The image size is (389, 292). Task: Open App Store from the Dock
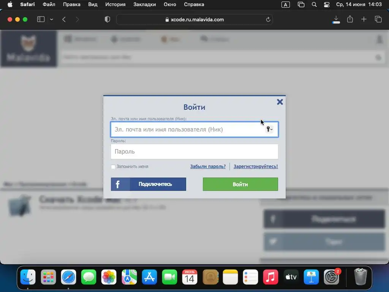(149, 277)
